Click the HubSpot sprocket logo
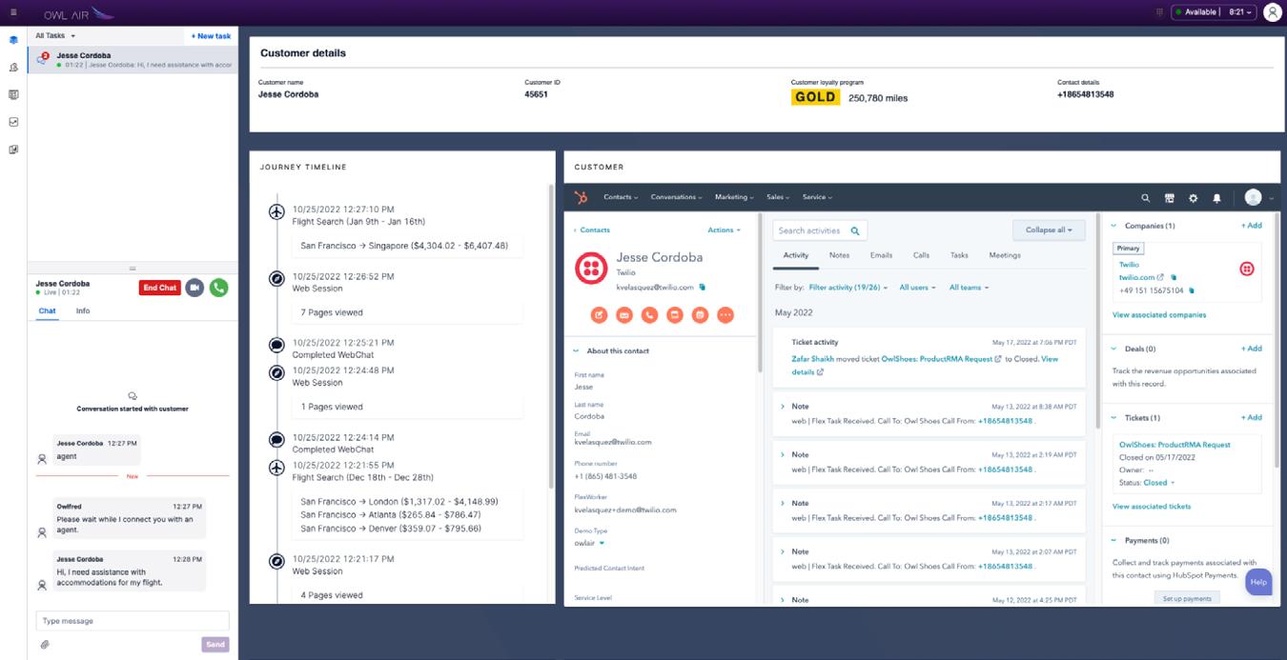Screen dimensions: 1287x660 [x=582, y=197]
